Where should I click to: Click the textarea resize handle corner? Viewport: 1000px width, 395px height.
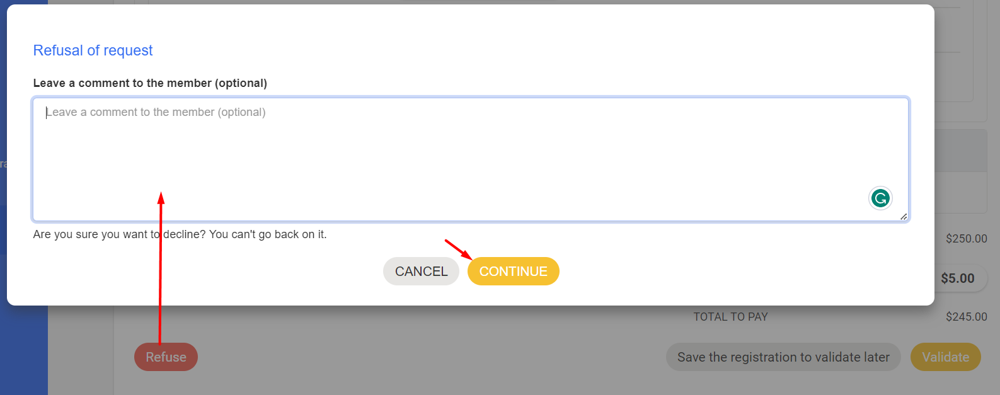tap(904, 216)
